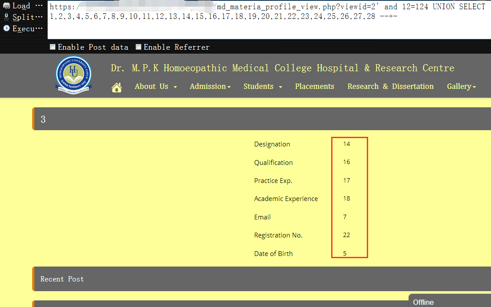Expand the Admission dropdown menu
Viewport: 491px width, 307px height.
coord(210,86)
